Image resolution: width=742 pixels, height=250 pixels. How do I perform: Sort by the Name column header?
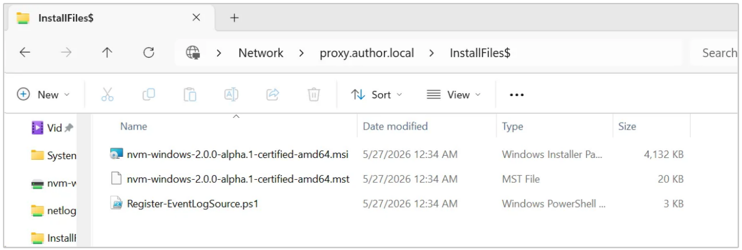coord(133,126)
